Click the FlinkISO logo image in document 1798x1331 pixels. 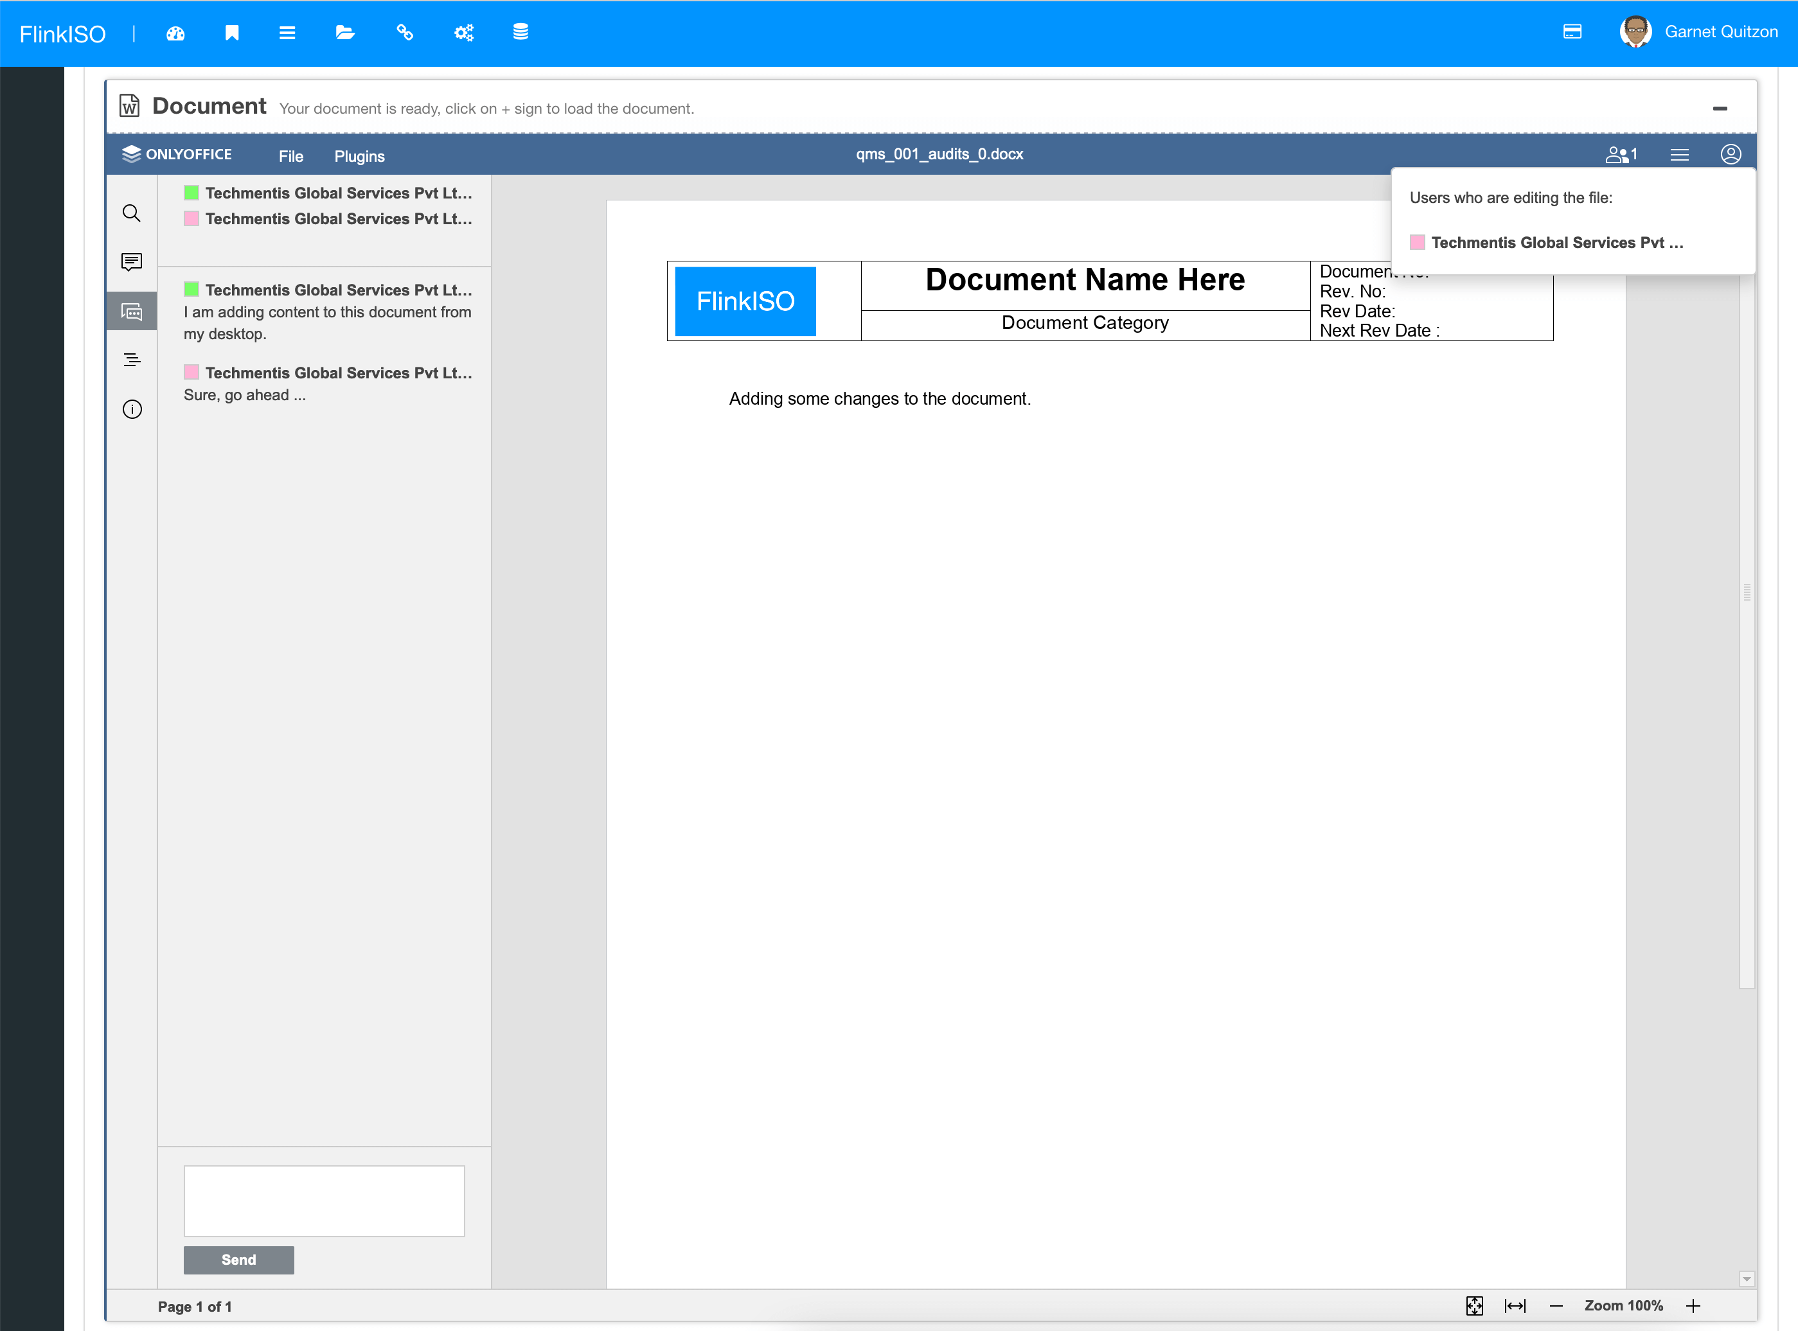[745, 301]
